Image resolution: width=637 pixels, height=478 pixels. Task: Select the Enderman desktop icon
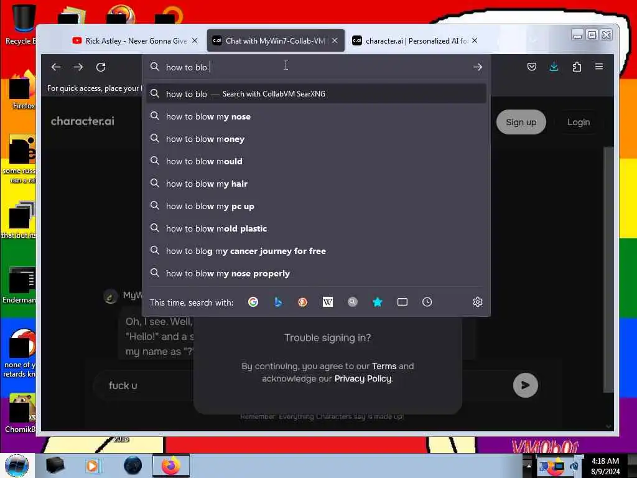19,285
